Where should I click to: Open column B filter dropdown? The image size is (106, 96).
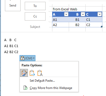[83, 14]
